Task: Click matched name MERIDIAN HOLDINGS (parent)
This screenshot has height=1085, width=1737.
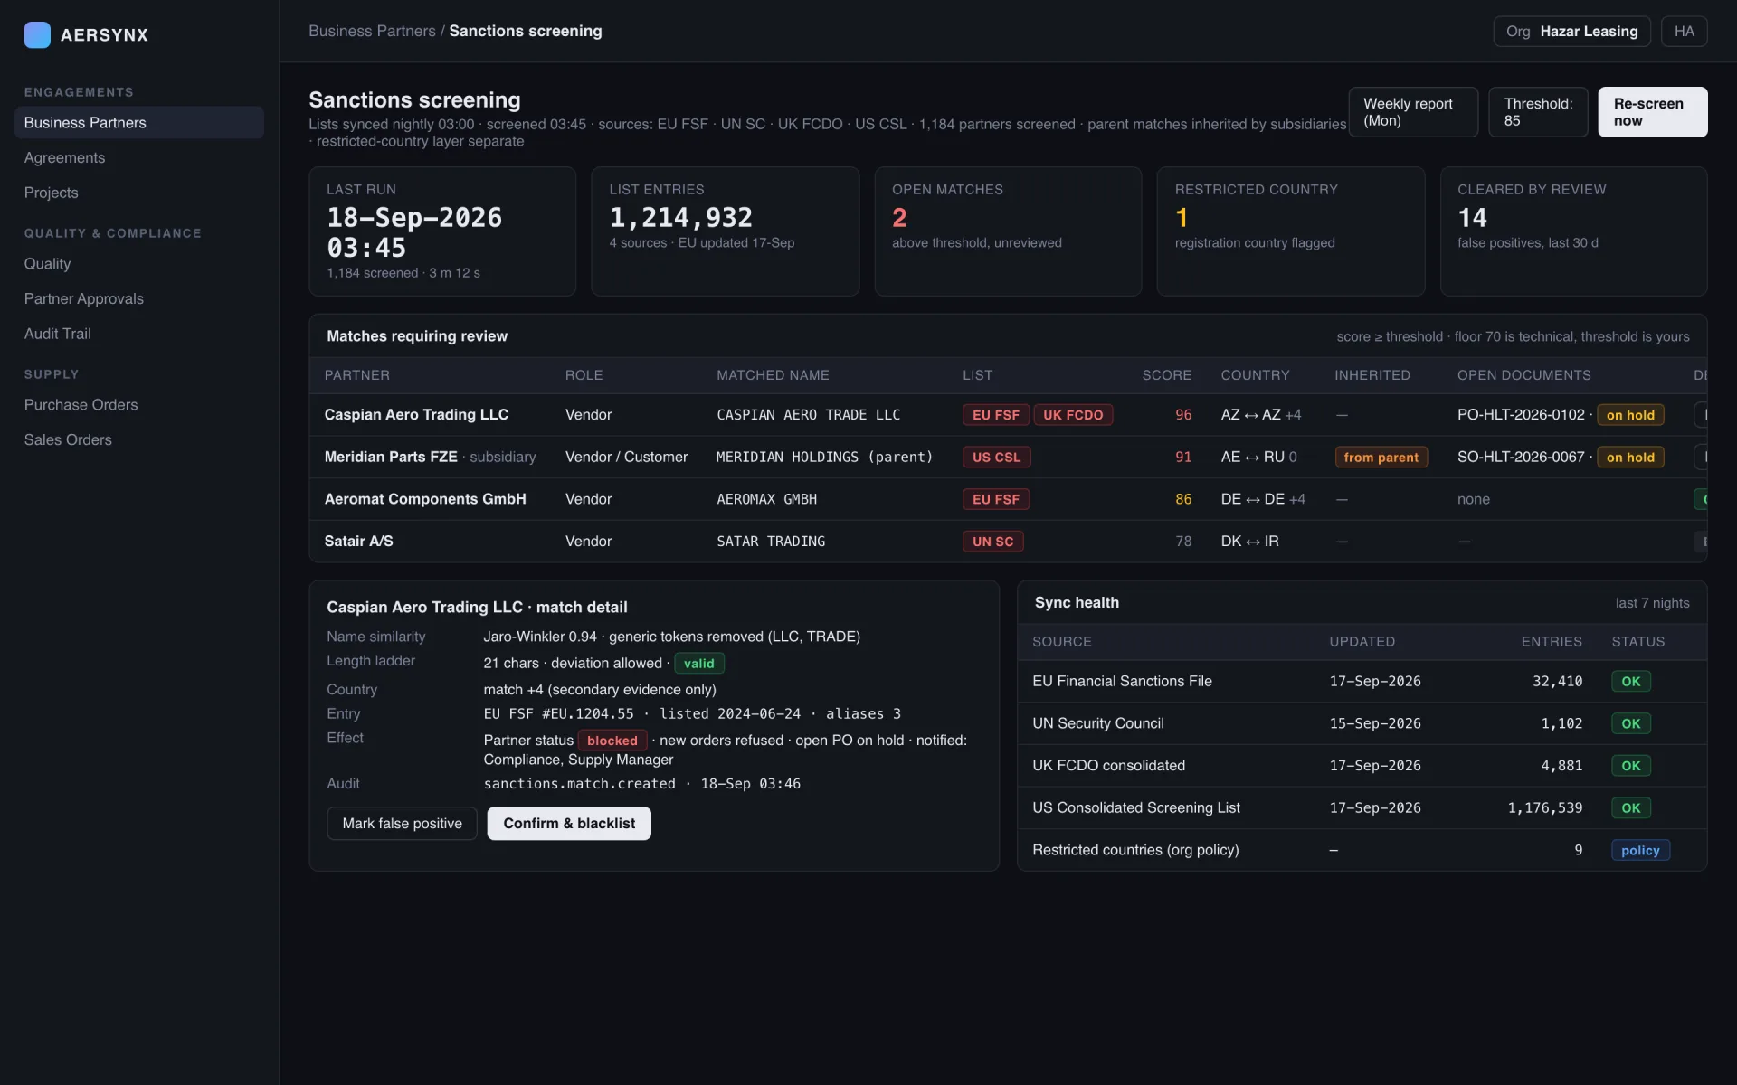Action: coord(824,457)
